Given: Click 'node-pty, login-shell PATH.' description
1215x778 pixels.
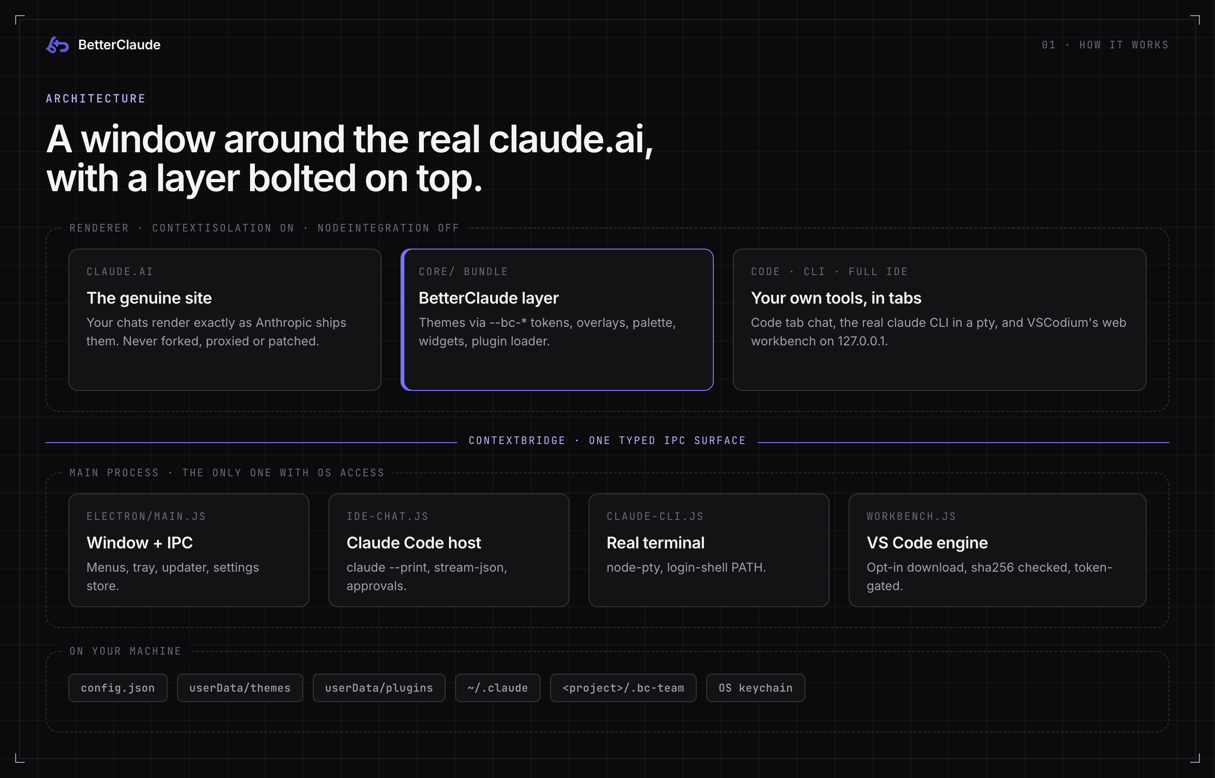Looking at the screenshot, I should tap(686, 567).
